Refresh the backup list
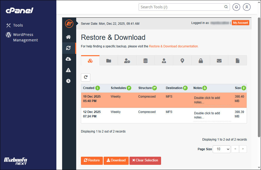261x170 pixels. (x=85, y=77)
